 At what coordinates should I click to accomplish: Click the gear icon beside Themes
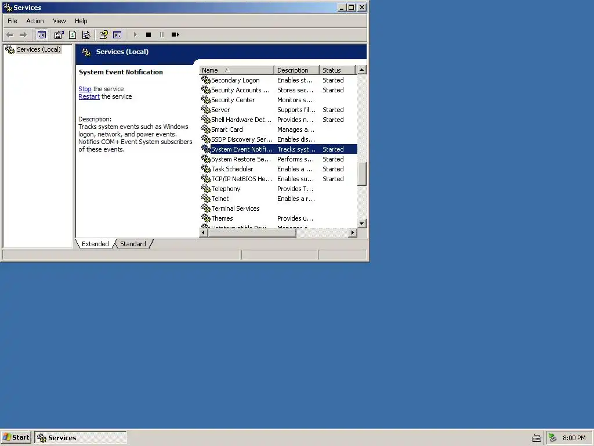point(206,218)
